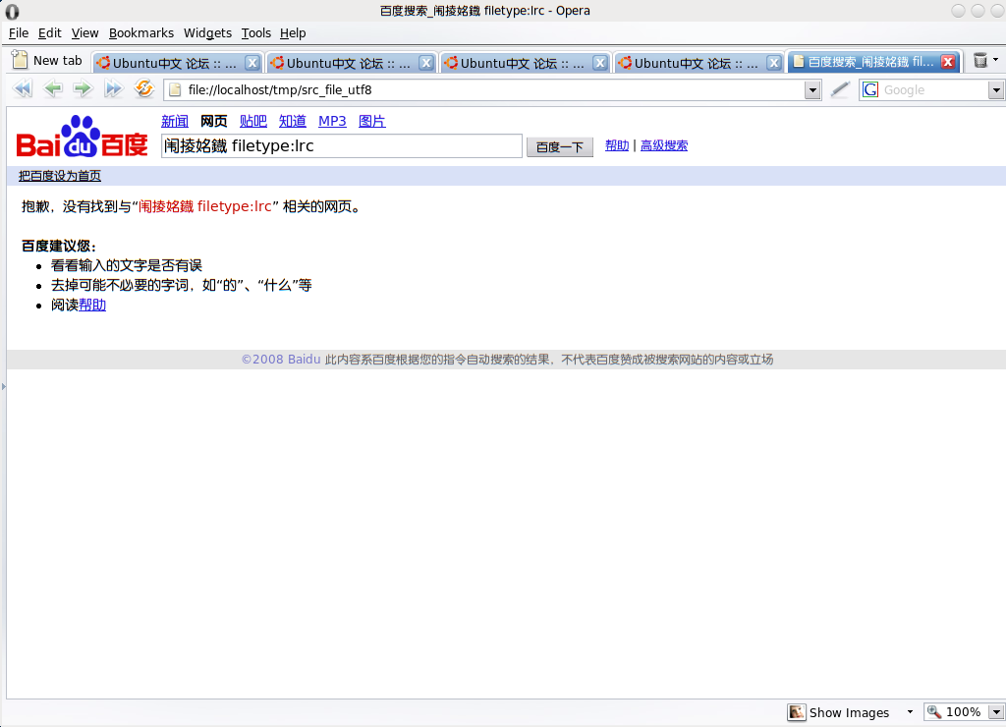Click the panel toggle arrow at left edge

(3, 386)
